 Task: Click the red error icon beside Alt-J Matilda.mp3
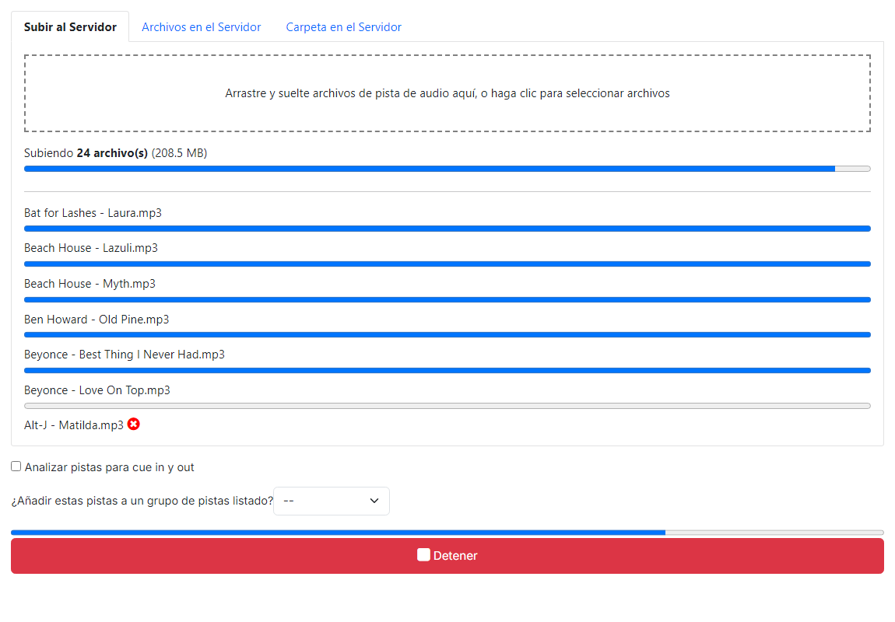click(x=134, y=425)
